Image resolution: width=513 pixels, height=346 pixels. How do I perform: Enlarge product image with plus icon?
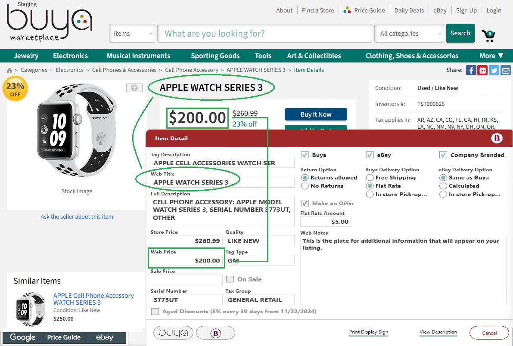[x=134, y=88]
